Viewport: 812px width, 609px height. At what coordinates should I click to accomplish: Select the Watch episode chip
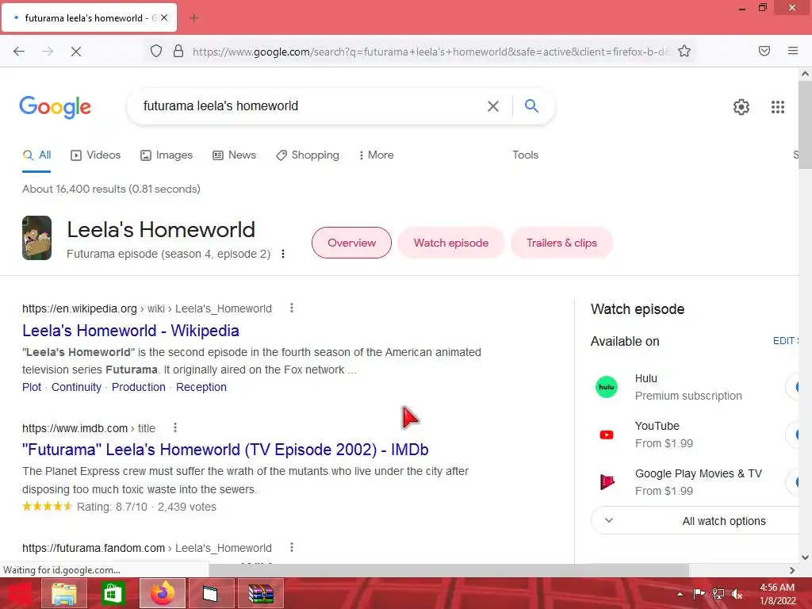(451, 243)
